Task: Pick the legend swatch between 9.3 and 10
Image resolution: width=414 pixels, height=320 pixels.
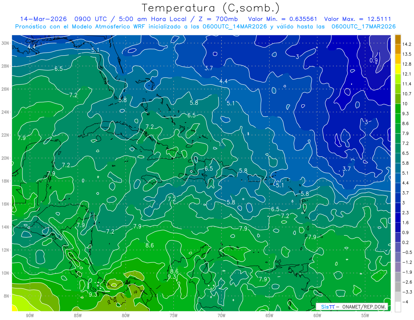Action: [x=398, y=109]
